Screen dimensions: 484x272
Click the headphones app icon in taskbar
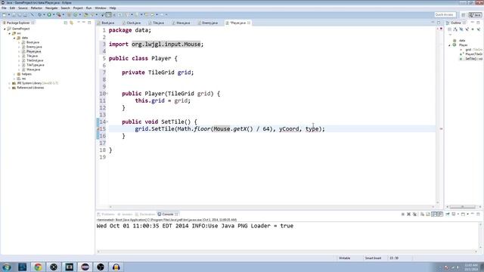click(x=116, y=267)
